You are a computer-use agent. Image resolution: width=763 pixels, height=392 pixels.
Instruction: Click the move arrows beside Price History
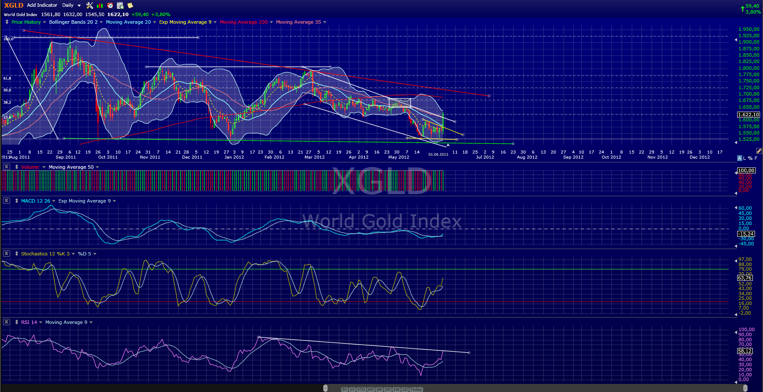tap(7, 22)
